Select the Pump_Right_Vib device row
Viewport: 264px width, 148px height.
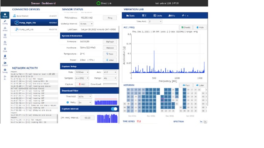34,22
